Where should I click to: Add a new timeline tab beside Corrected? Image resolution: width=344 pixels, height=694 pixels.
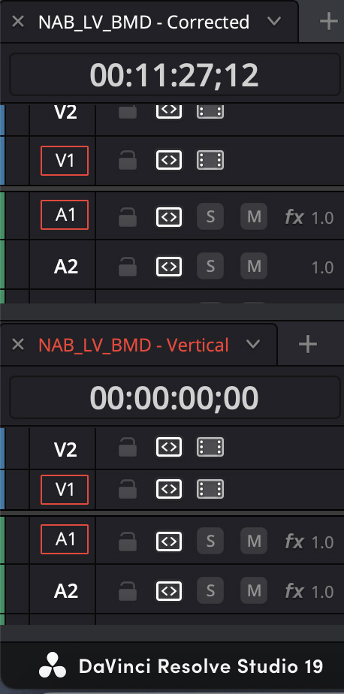328,21
